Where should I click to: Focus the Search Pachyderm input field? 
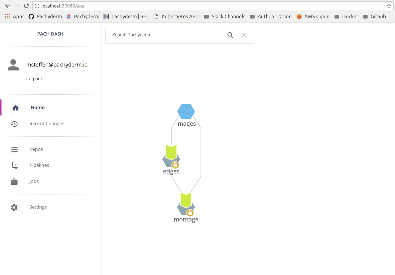pyautogui.click(x=167, y=35)
